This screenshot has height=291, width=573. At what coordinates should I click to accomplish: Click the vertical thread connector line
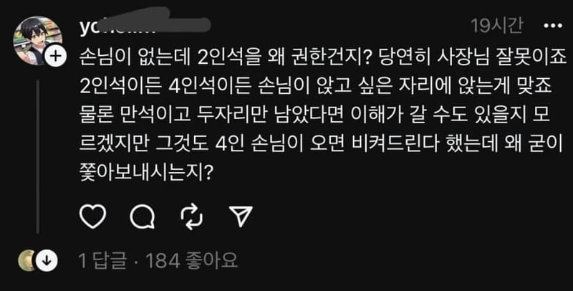click(x=37, y=156)
